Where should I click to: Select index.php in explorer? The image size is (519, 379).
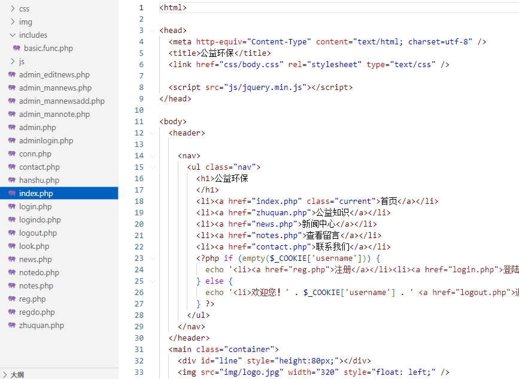[59, 193]
